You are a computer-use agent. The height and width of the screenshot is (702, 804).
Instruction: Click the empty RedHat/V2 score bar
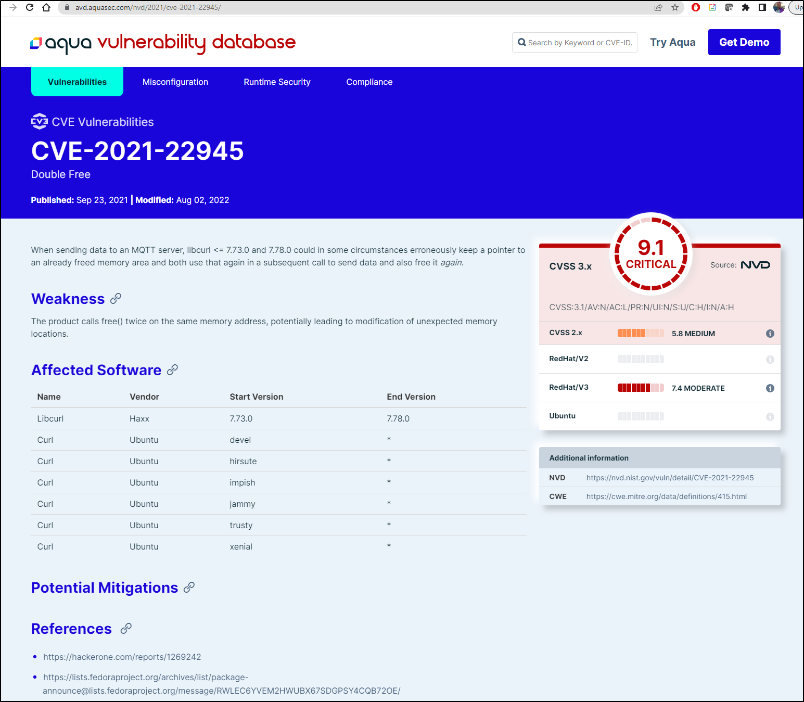click(x=641, y=359)
